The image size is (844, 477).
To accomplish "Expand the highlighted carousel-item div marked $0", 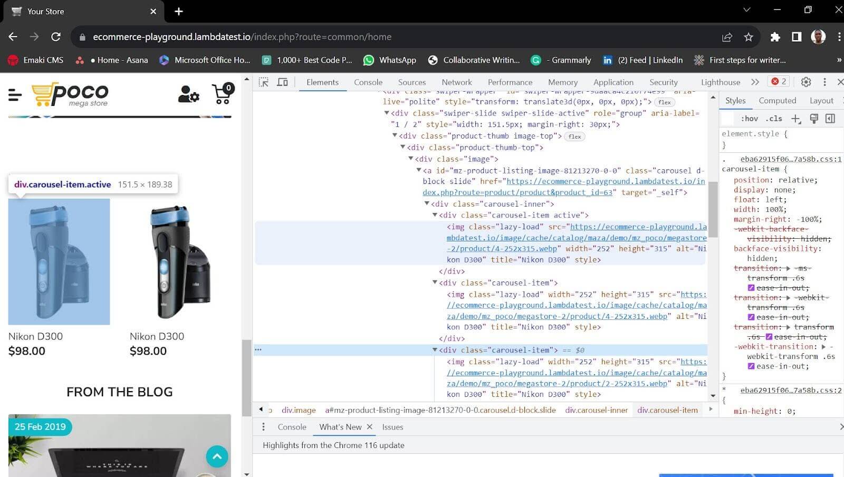I will (x=435, y=349).
